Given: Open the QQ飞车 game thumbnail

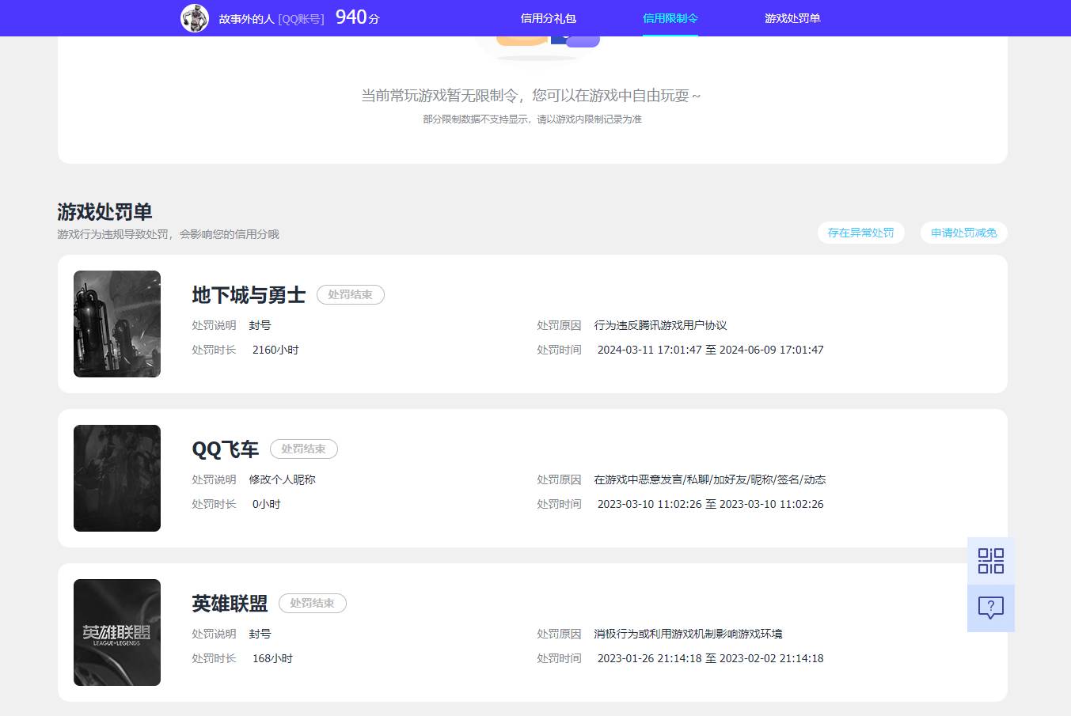Looking at the screenshot, I should pos(116,478).
